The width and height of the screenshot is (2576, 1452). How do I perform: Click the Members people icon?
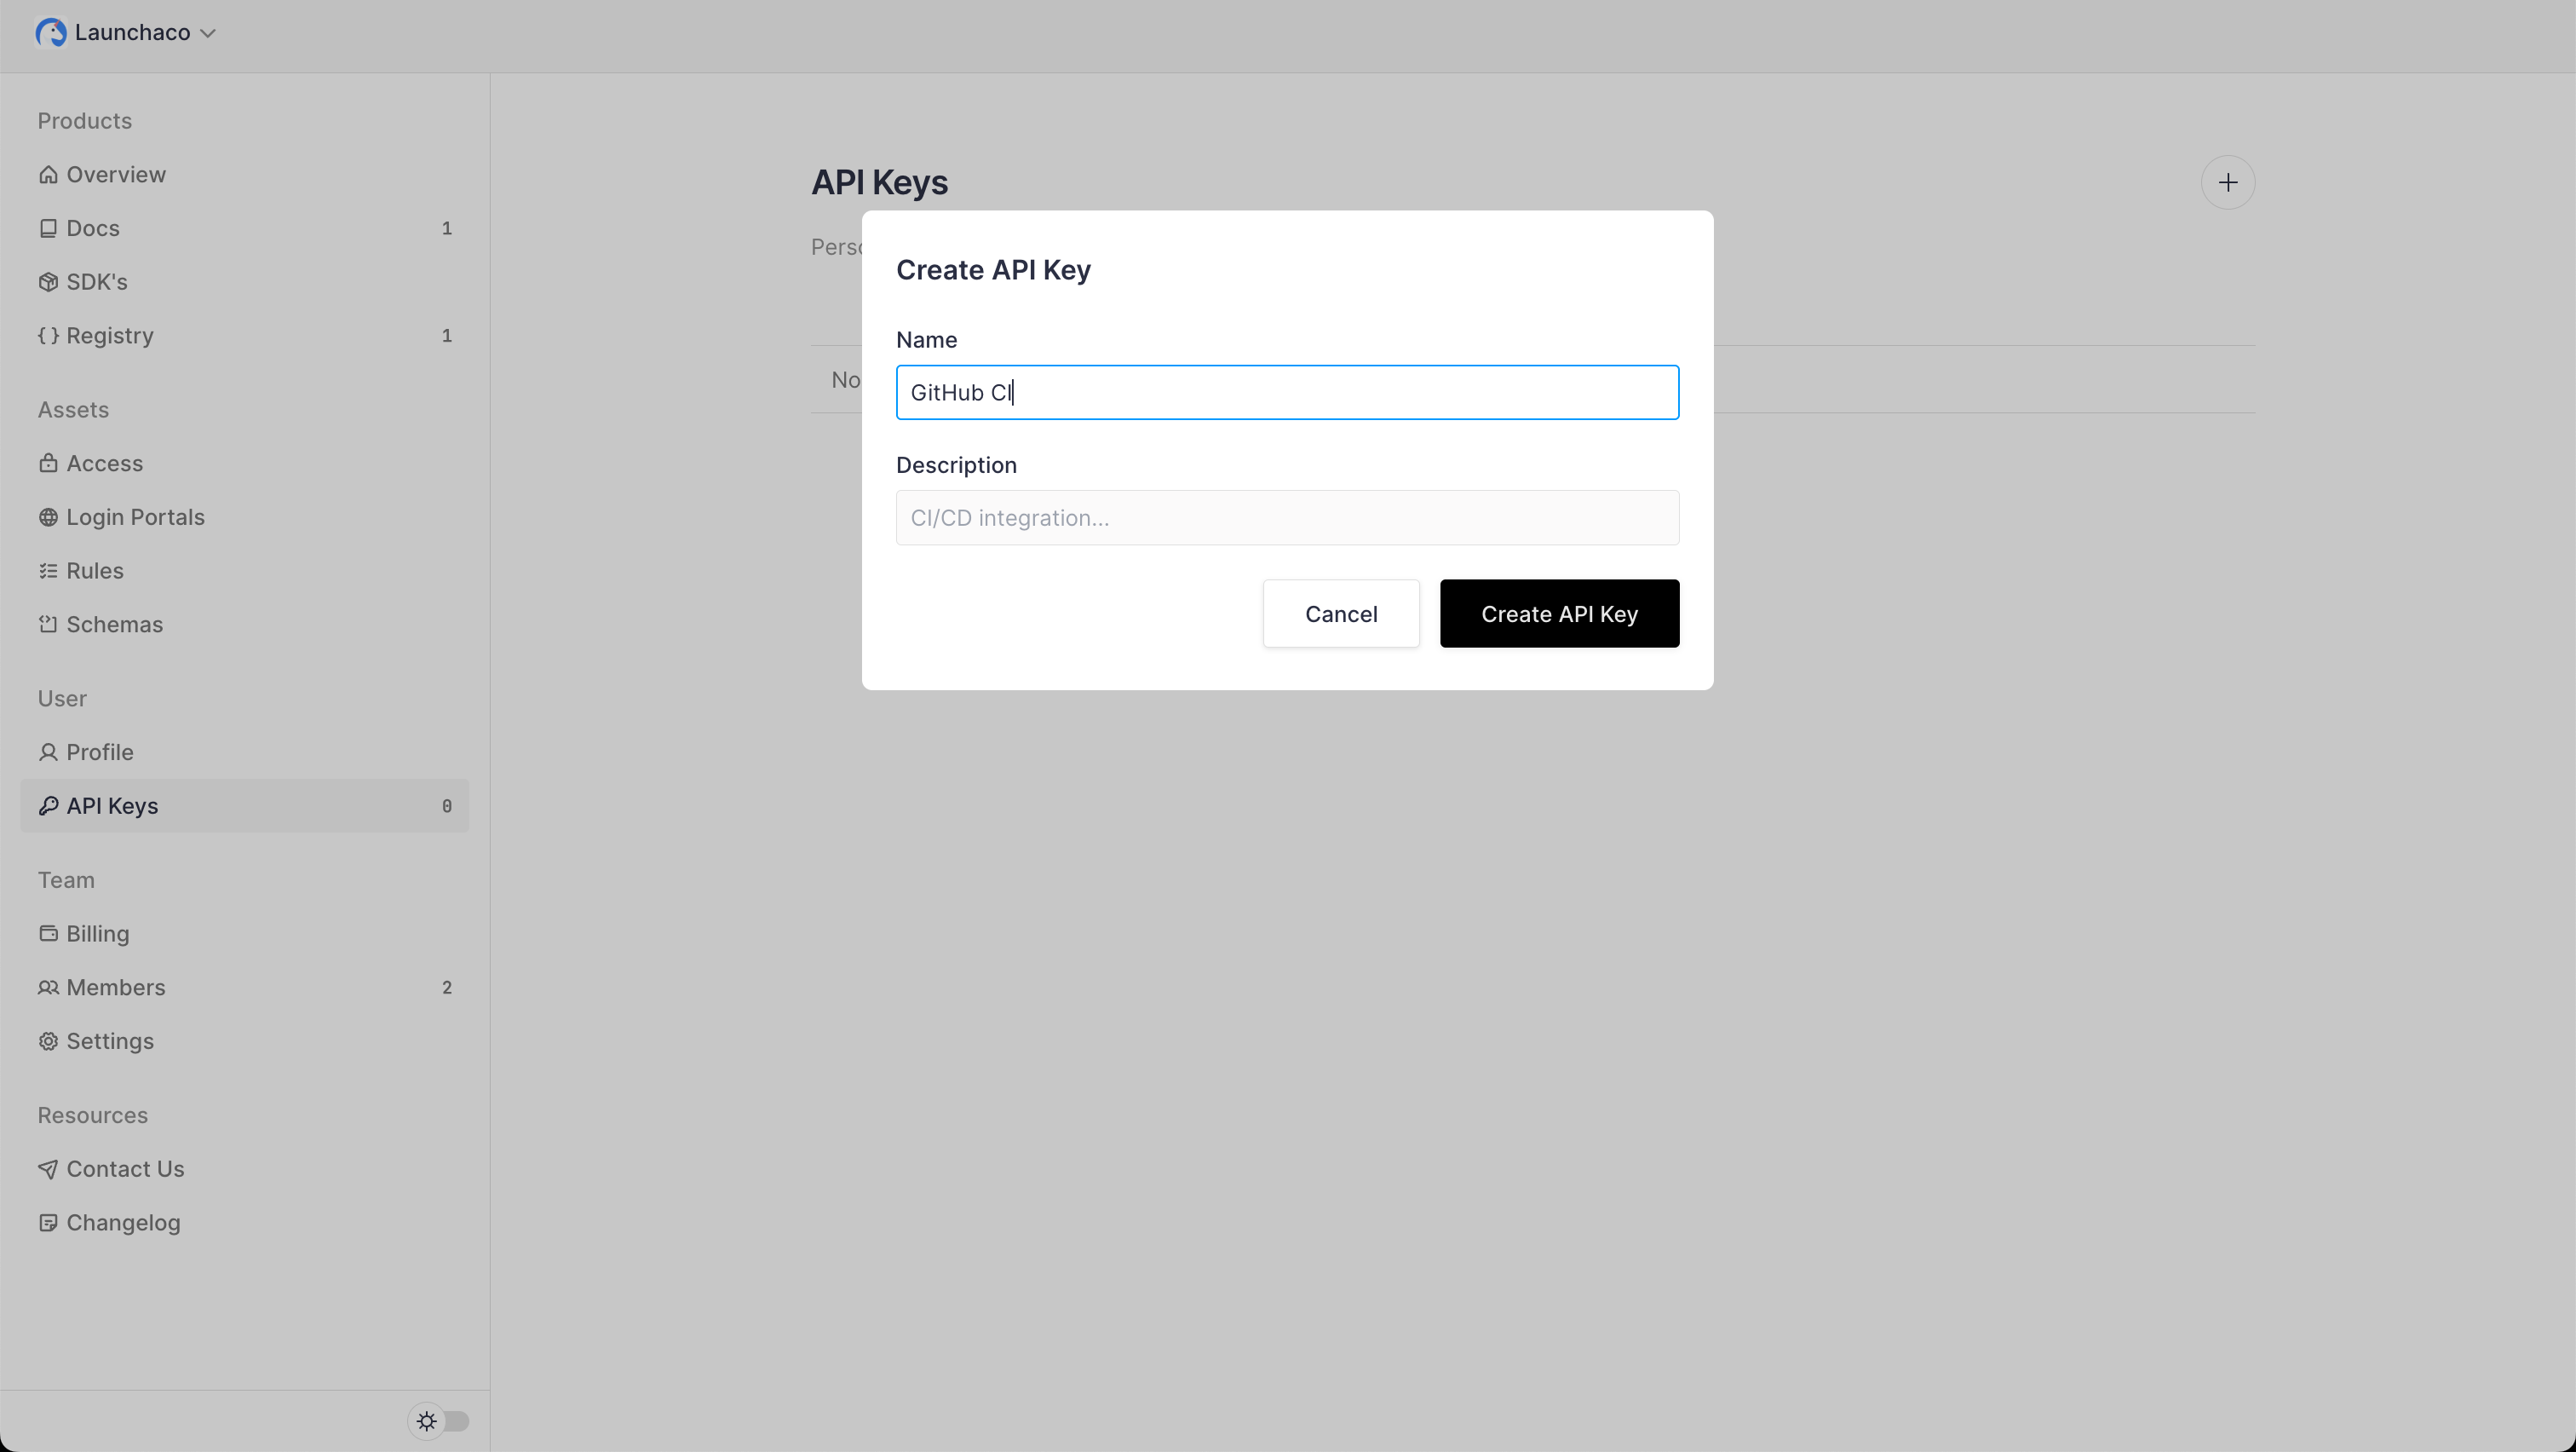(48, 988)
